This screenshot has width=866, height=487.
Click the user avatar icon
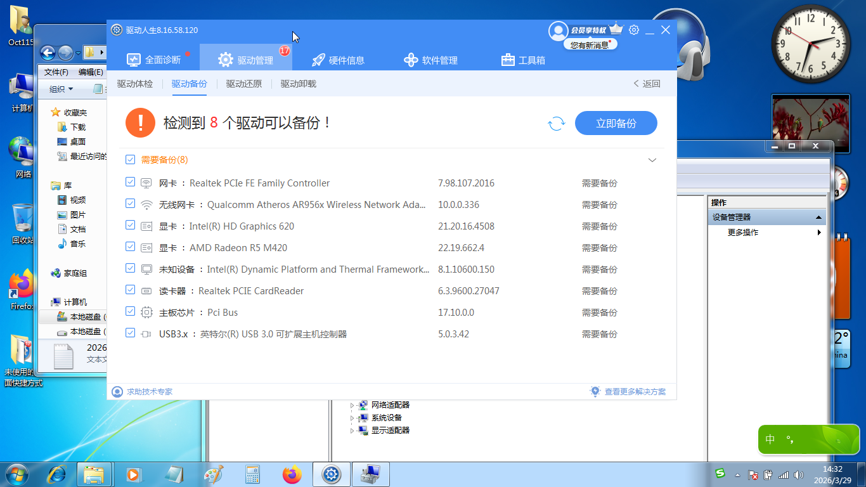click(558, 30)
